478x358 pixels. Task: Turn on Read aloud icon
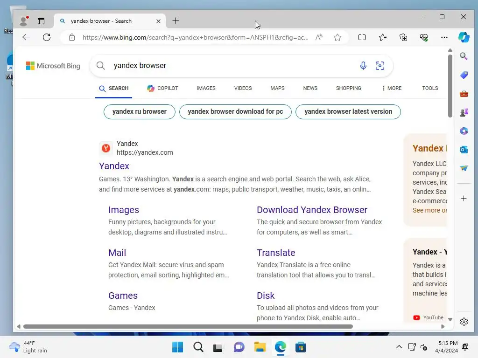pos(319,37)
